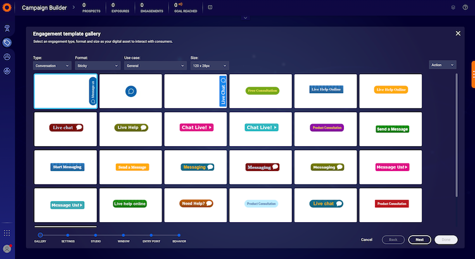
Task: Open the automation cycle icon in sidebar
Action: tap(7, 71)
